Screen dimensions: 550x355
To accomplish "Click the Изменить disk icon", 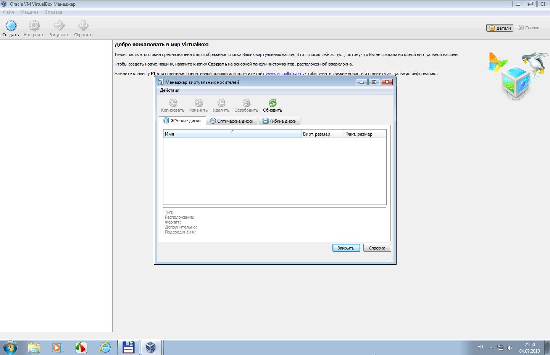I will [198, 103].
